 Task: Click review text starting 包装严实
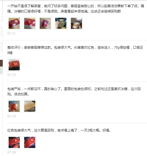click(74, 91)
